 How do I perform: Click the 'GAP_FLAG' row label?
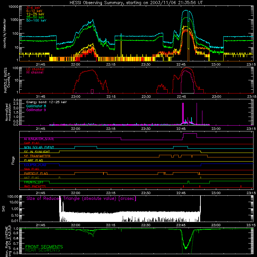31,143
